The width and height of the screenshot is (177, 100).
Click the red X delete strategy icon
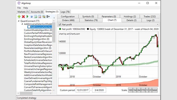pos(23,17)
